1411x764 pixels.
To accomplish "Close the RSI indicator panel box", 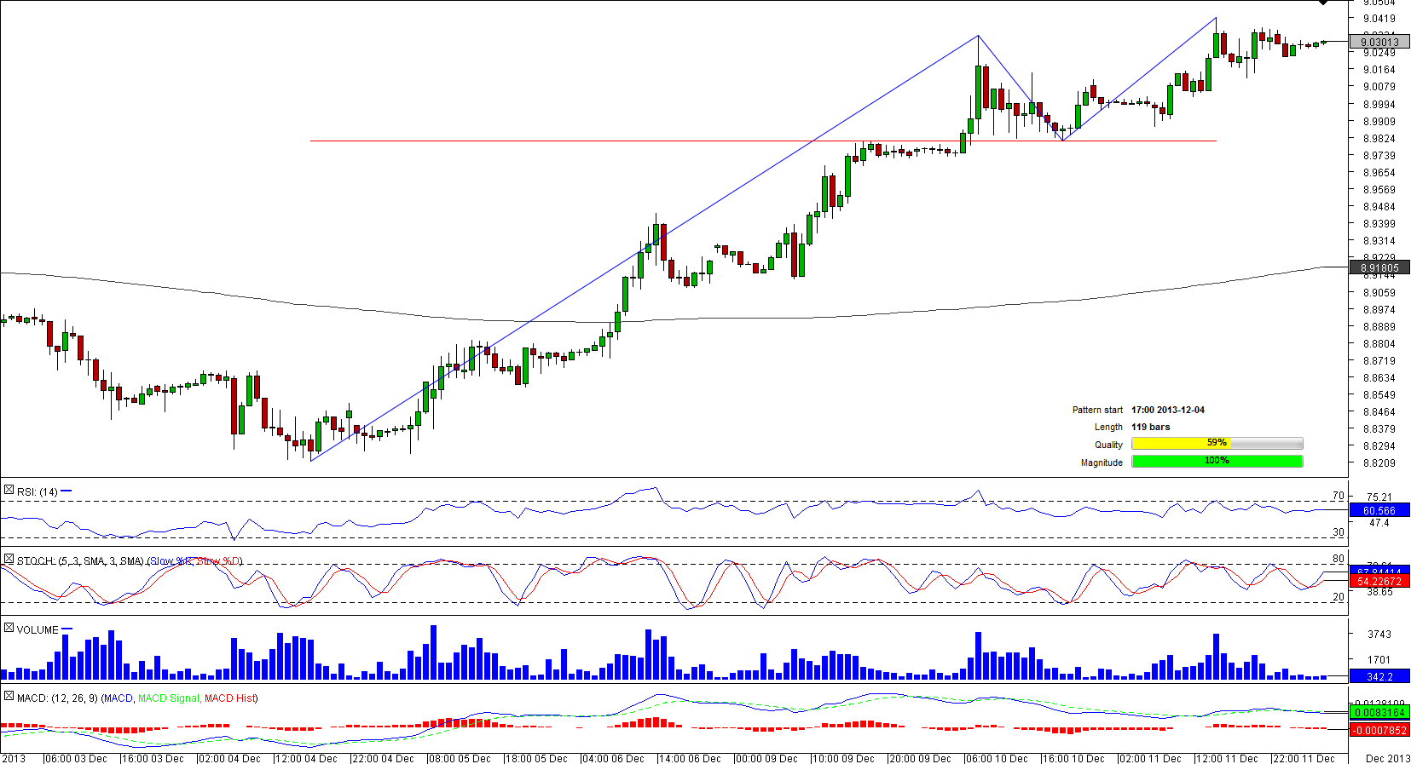I will coord(9,491).
